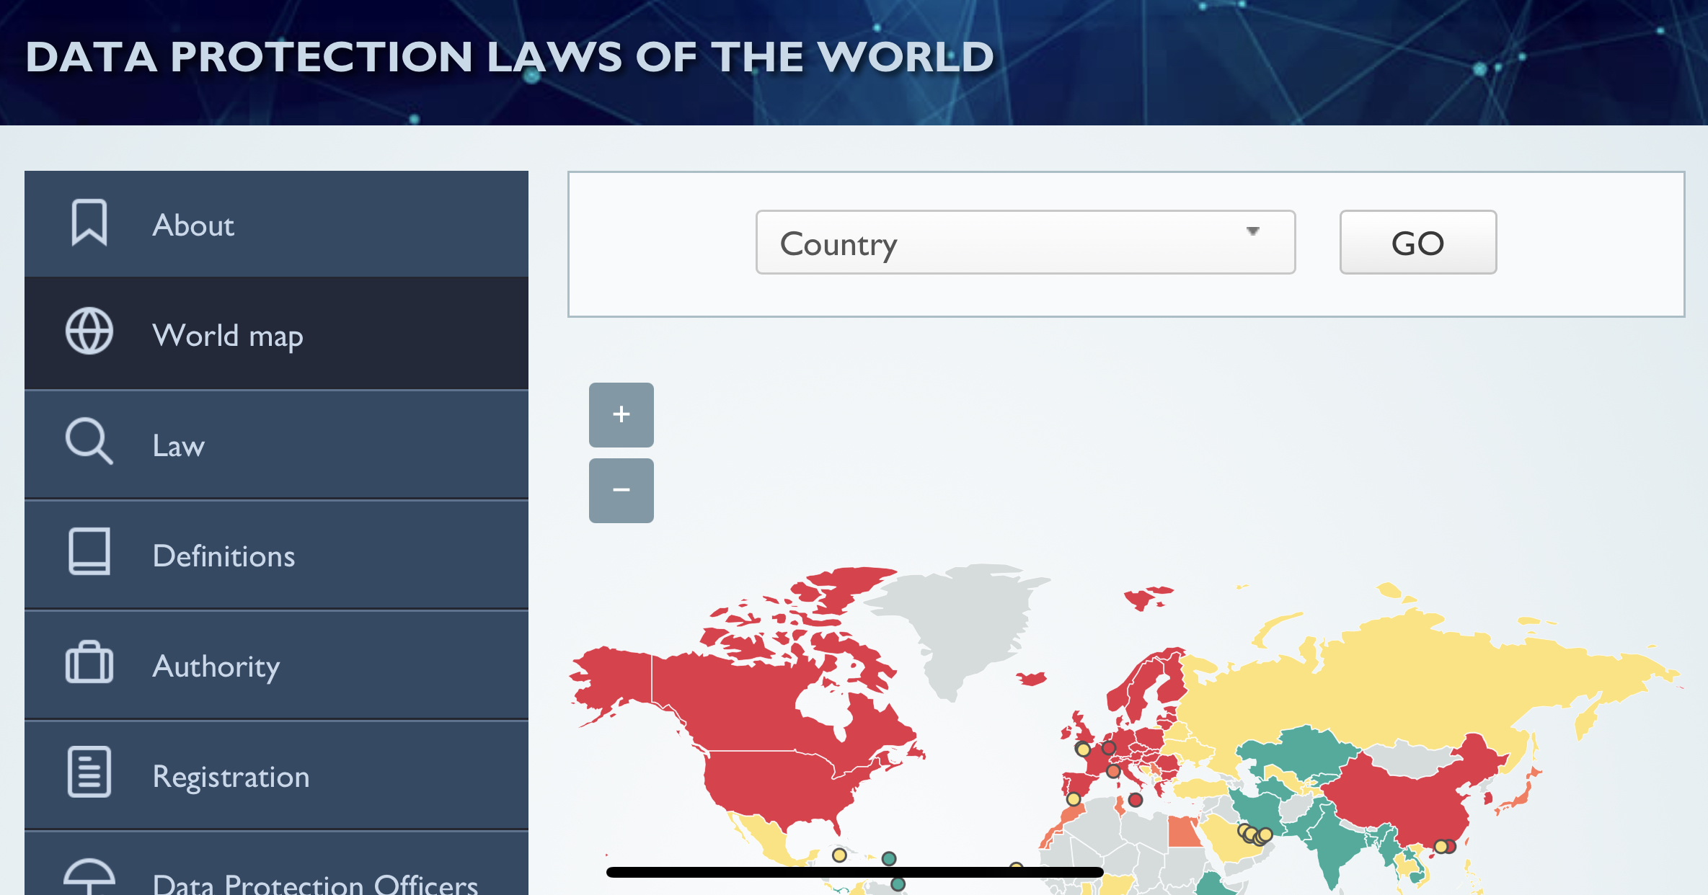This screenshot has height=895, width=1708.
Task: Click the site title Data Protection Laws
Action: coord(509,56)
